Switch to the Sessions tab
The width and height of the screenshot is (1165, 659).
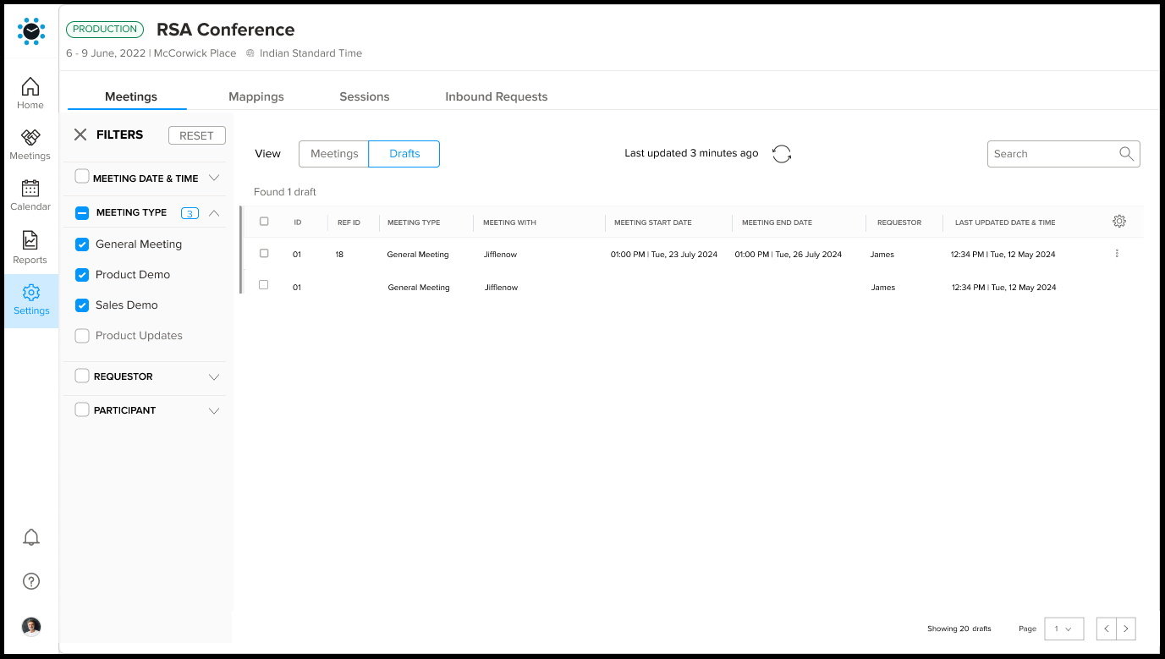pyautogui.click(x=365, y=96)
